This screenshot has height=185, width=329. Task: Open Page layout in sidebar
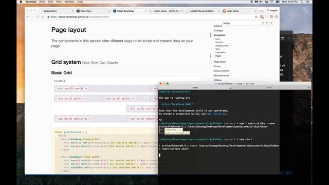click(220, 62)
